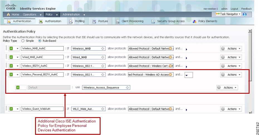The height and width of the screenshot is (135, 259).
Task: Toggle Wireless_MAB_AuthC rule status checkbox
Action: (11, 49)
